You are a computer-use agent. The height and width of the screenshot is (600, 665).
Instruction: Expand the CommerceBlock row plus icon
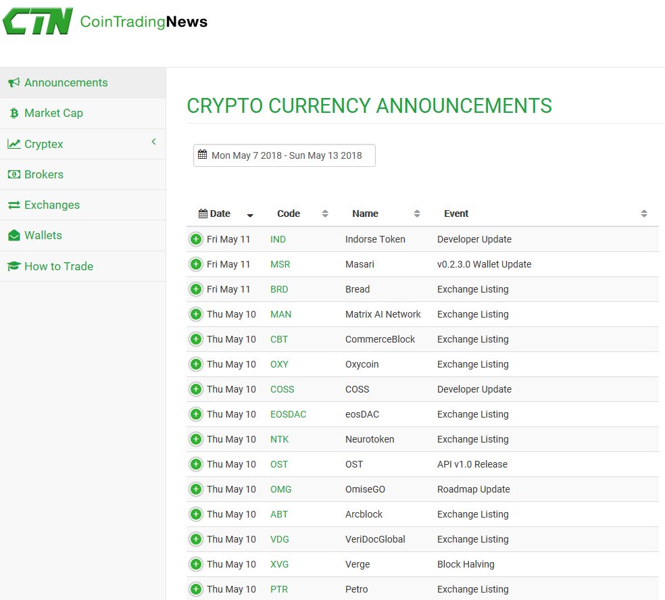(196, 339)
